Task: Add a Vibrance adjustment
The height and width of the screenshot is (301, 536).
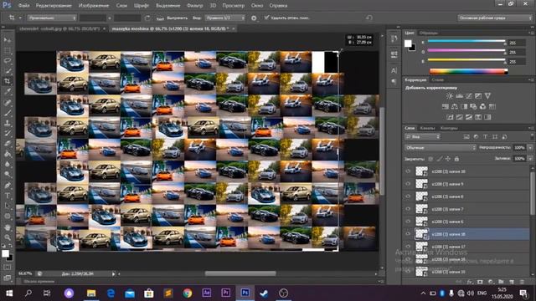Action: click(487, 96)
